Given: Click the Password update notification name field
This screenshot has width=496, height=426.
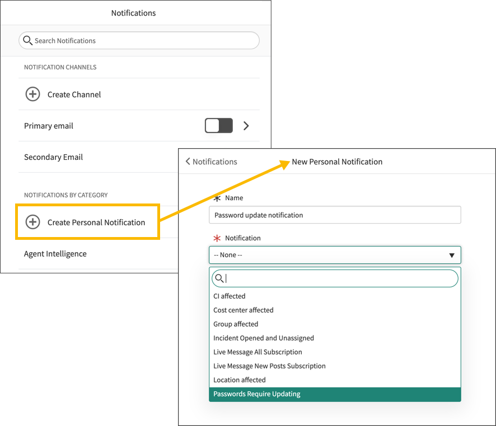Looking at the screenshot, I should coord(335,215).
